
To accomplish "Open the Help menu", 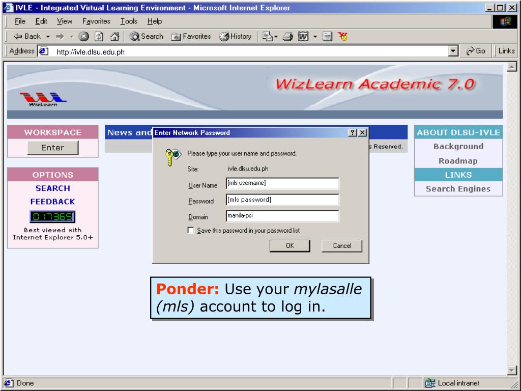I will click(155, 21).
